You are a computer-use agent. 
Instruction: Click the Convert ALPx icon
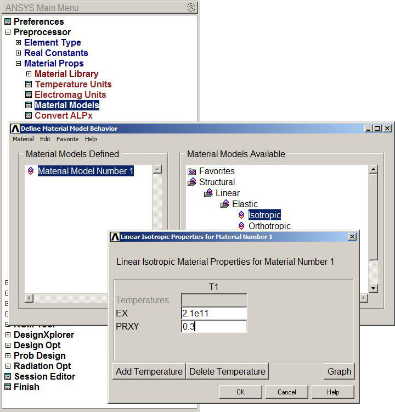point(29,115)
